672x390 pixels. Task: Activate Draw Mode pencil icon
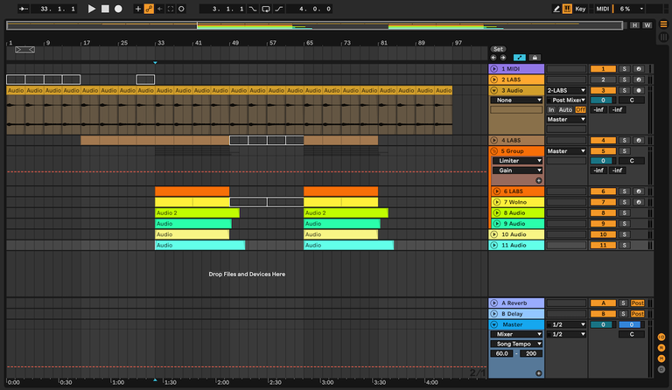click(556, 9)
